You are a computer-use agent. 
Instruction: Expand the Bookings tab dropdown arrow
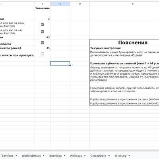click(x=65, y=156)
